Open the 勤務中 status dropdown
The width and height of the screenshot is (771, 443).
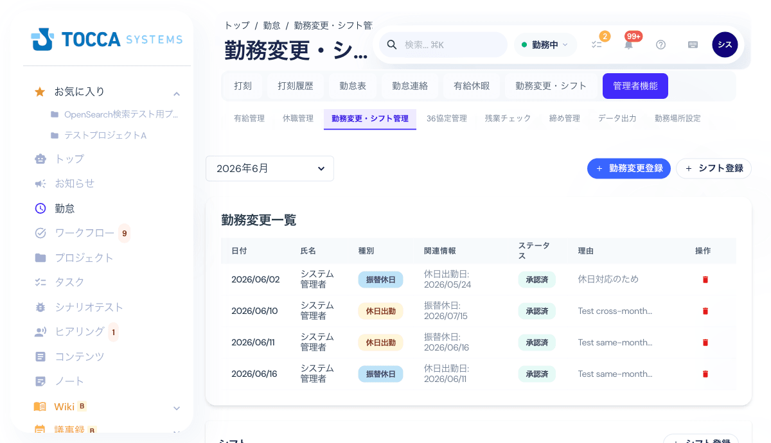(545, 45)
